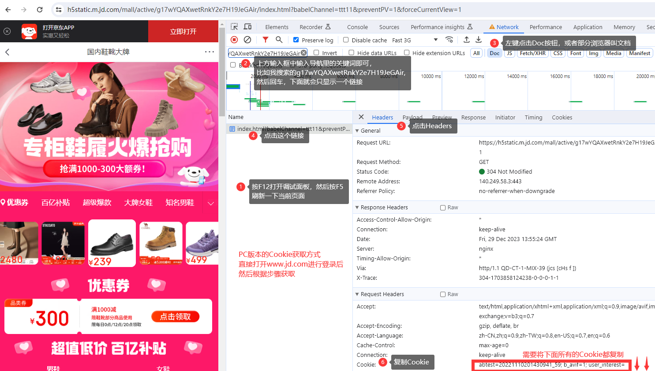Stop recording network log
The image size is (655, 371).
pos(235,40)
